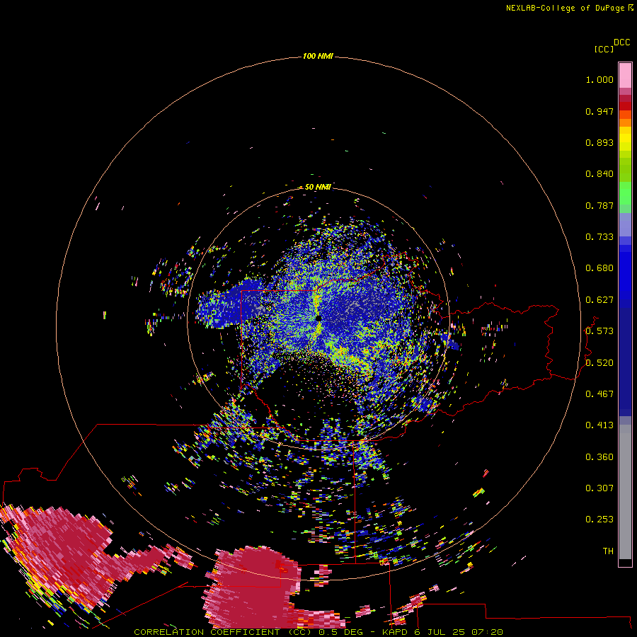Click the 1.000 value on the scale
Image resolution: width=637 pixels, height=637 pixels.
pos(599,79)
